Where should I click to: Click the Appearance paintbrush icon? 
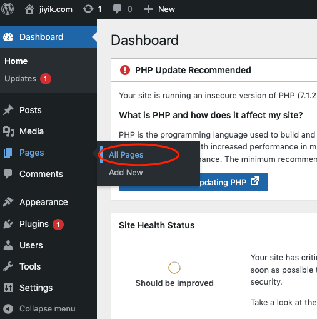(x=8, y=202)
